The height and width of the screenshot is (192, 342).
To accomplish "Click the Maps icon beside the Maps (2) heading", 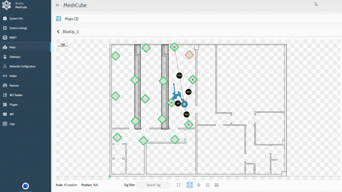I will (x=58, y=18).
